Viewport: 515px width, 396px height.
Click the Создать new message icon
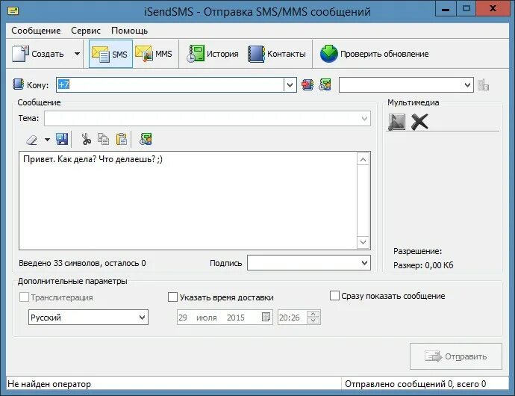click(x=20, y=54)
